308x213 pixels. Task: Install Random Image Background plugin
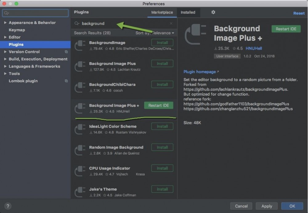pyautogui.click(x=162, y=147)
